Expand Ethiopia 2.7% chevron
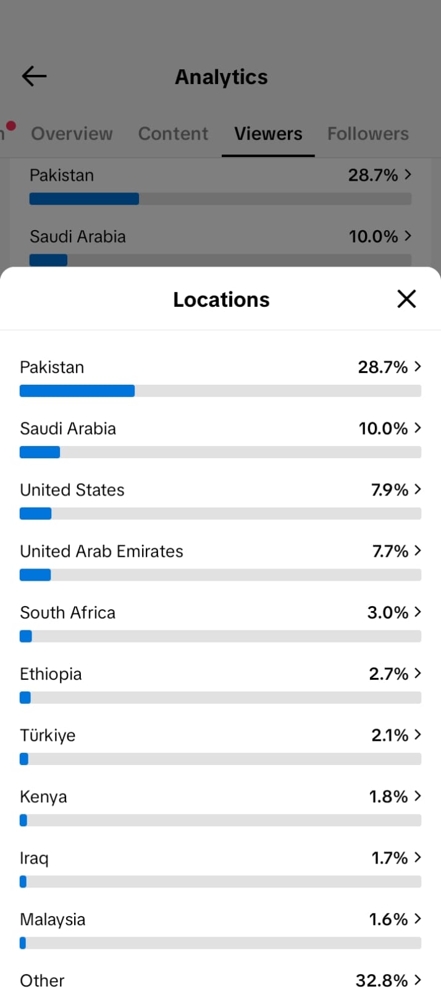Viewport: 441px width, 989px height. click(418, 672)
